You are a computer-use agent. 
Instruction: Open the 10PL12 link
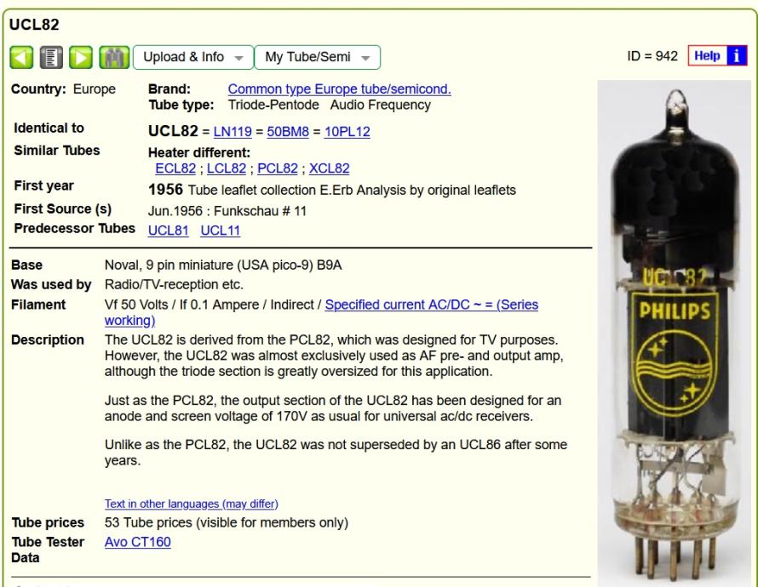click(x=347, y=132)
